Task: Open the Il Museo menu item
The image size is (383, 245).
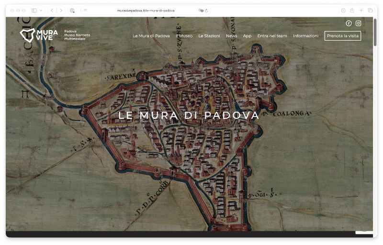Action: tap(184, 36)
